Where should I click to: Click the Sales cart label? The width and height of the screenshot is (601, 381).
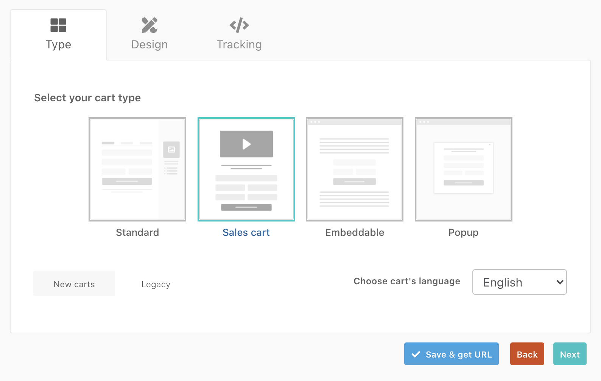click(246, 232)
